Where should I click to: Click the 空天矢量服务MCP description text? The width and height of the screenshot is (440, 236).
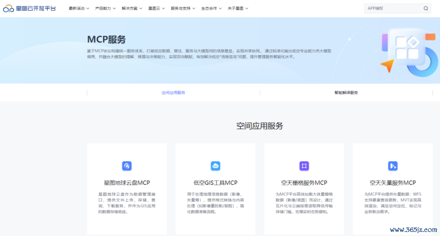(x=393, y=203)
